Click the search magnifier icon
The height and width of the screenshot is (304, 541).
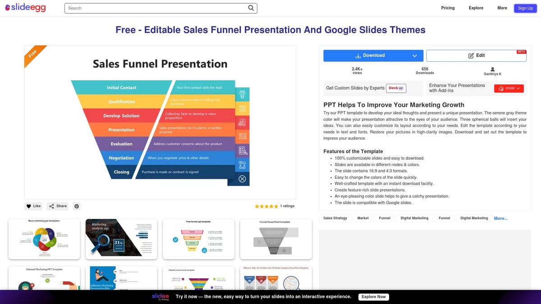tap(251, 8)
